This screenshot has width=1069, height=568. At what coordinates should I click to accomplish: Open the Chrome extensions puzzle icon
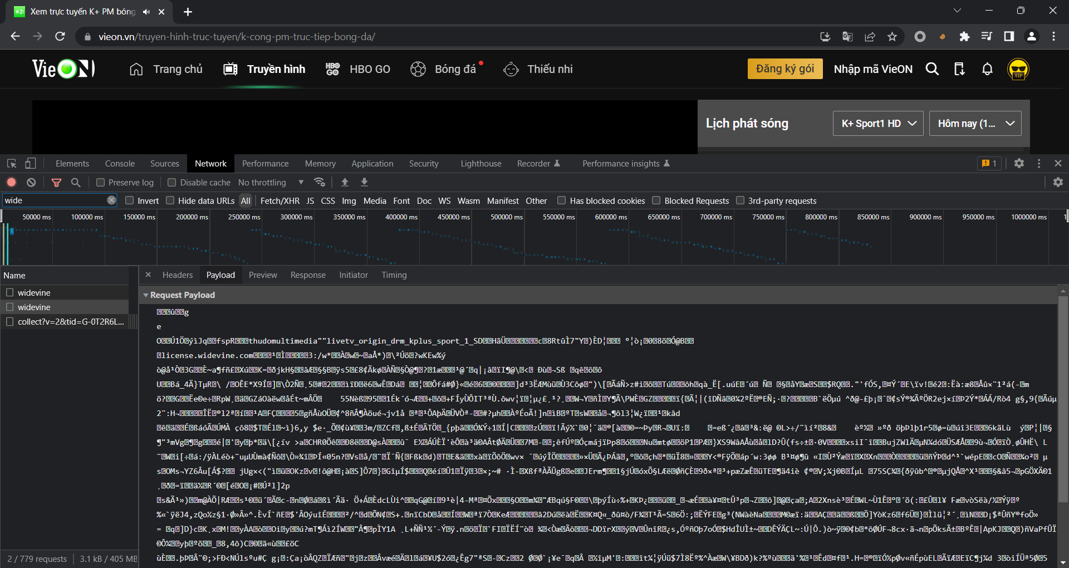pyautogui.click(x=964, y=36)
